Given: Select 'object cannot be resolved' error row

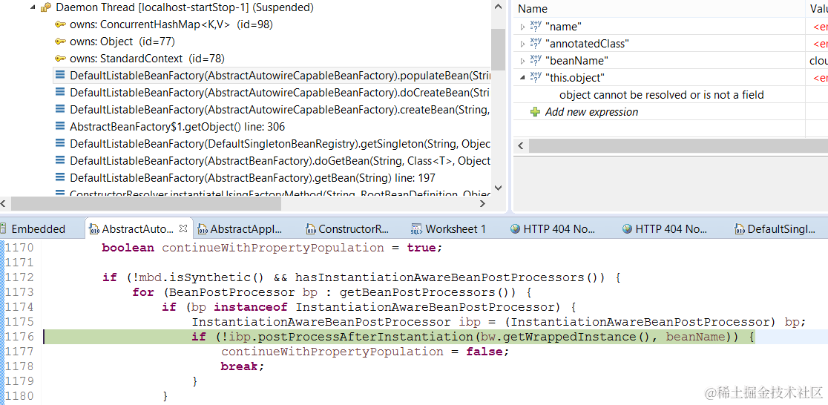Looking at the screenshot, I should point(662,95).
